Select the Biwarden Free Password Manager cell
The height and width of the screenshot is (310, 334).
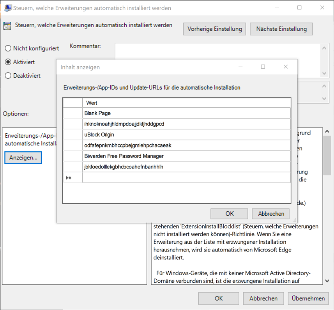(186, 156)
